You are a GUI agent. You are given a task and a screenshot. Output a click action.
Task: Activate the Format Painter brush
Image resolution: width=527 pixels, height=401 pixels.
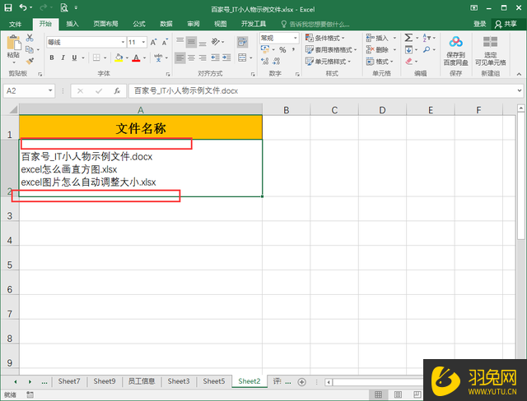[x=30, y=61]
